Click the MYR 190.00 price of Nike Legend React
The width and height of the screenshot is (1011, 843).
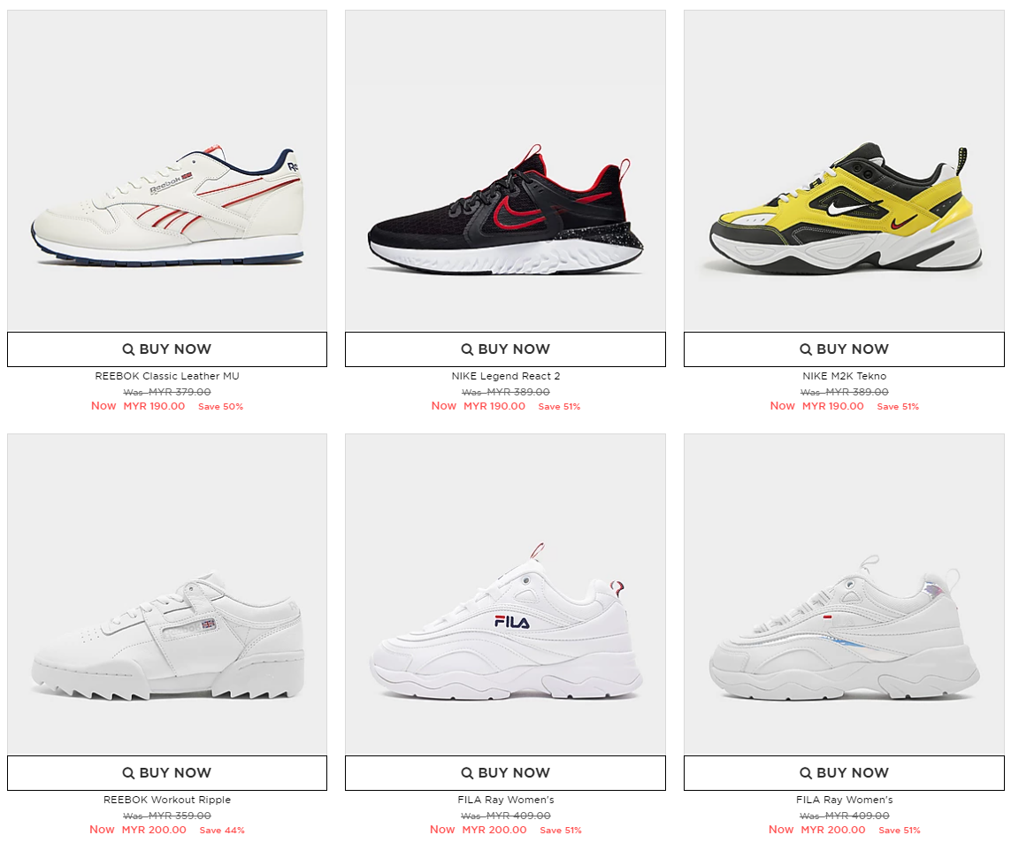[494, 406]
